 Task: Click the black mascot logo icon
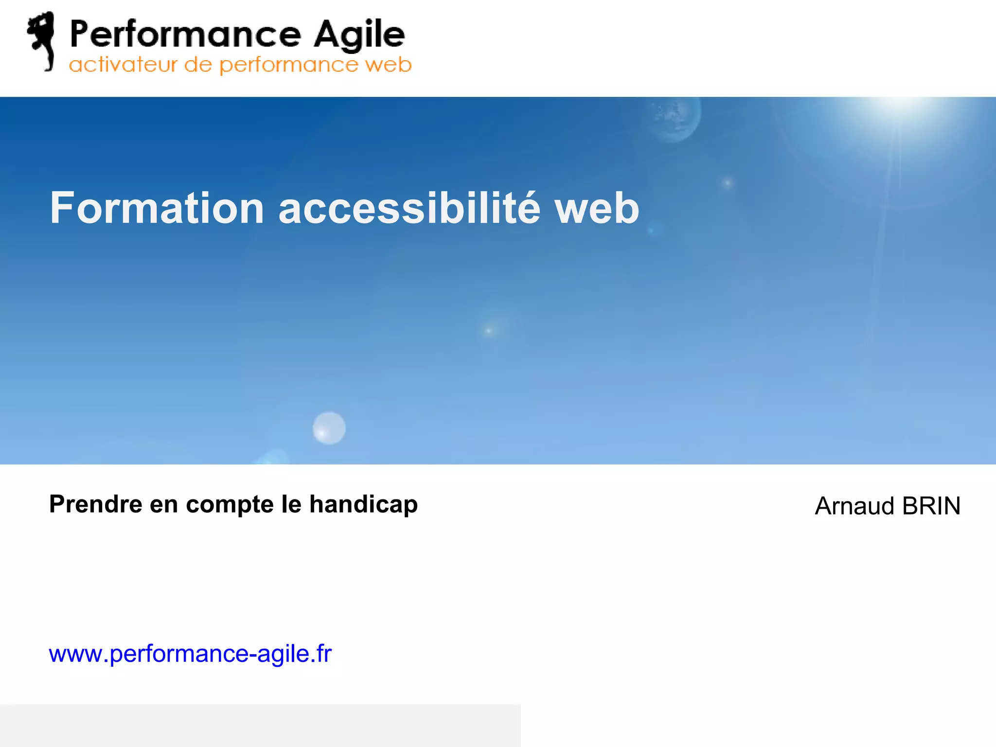(x=41, y=41)
